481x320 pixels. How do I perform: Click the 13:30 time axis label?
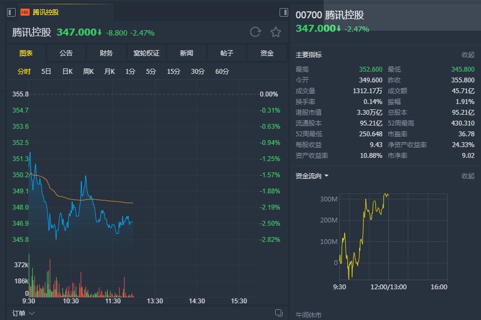[x=155, y=301]
